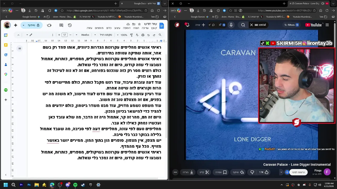
Task: Open Google Maps in the side panel
Action: tap(6, 75)
